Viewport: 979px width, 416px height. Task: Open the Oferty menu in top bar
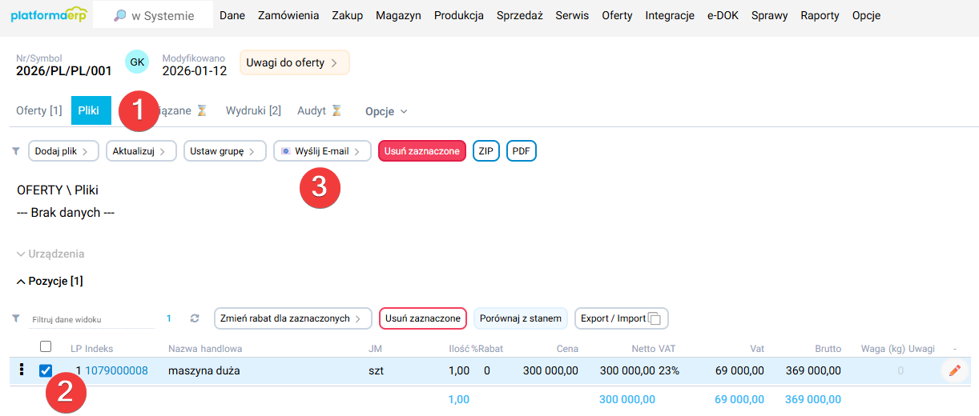pos(617,15)
